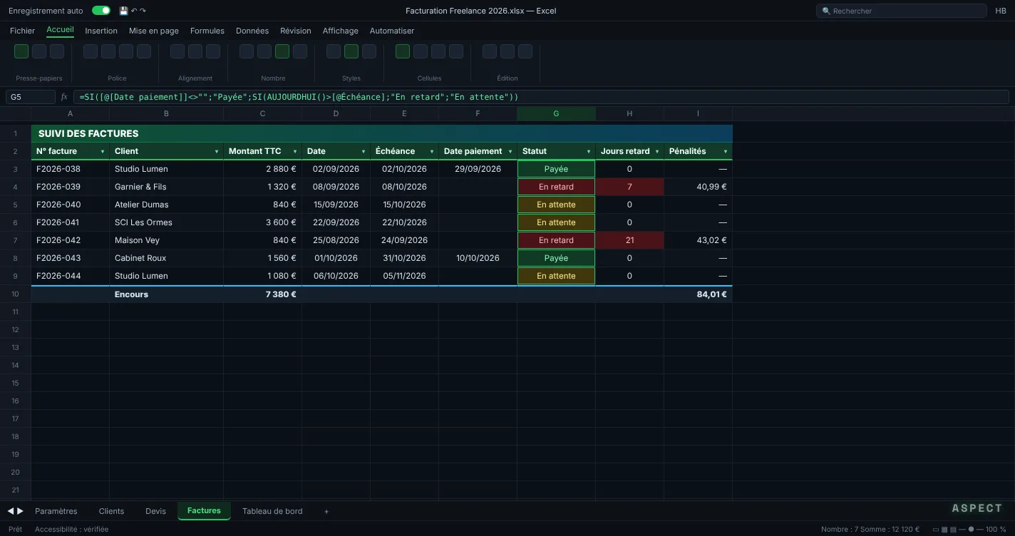Image resolution: width=1015 pixels, height=536 pixels.
Task: Click the save disk icon
Action: tap(123, 11)
